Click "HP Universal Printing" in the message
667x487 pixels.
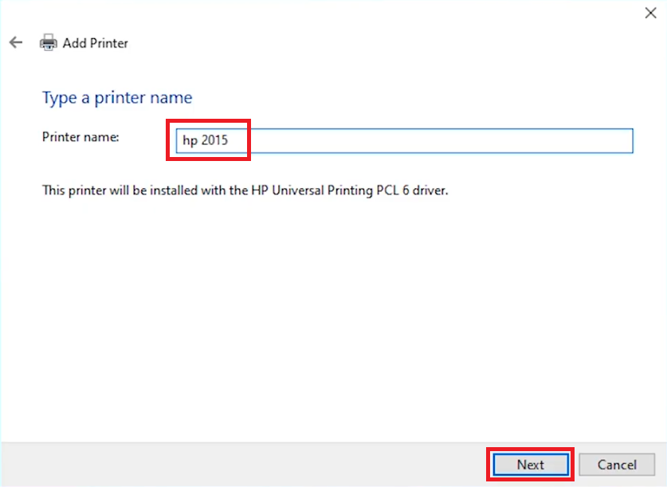coord(312,190)
